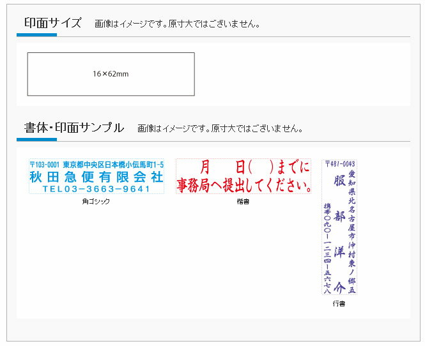Click the 楷書 font caption
The height and width of the screenshot is (346, 425).
tap(243, 202)
